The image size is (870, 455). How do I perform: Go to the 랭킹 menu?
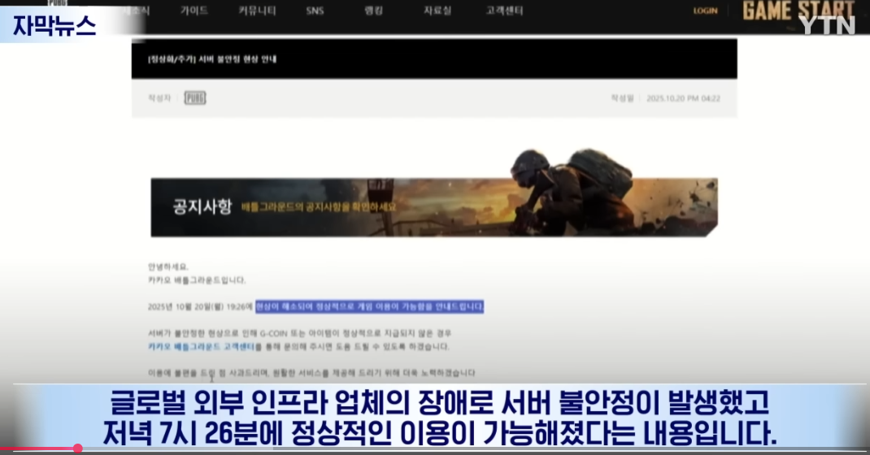tap(374, 11)
